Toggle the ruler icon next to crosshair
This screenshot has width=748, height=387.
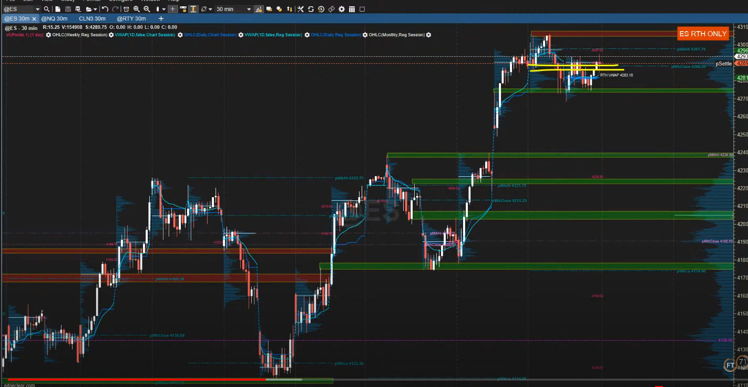[x=182, y=9]
